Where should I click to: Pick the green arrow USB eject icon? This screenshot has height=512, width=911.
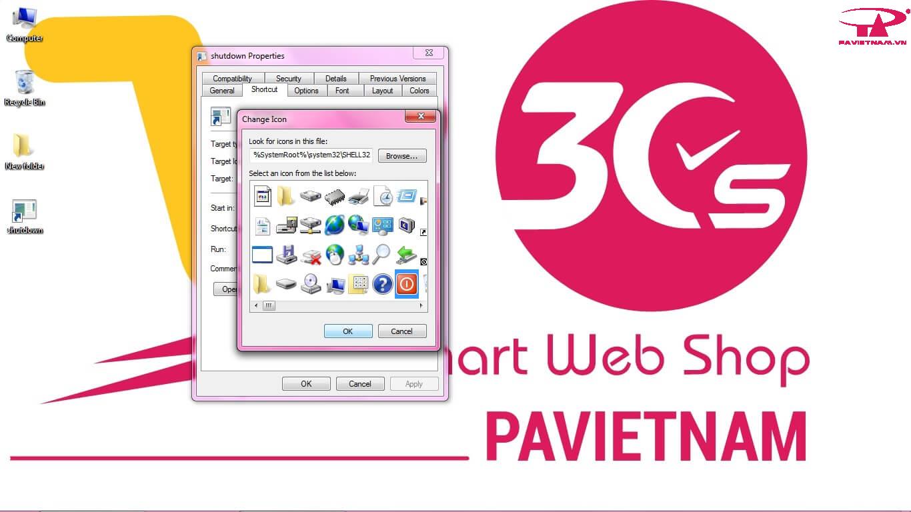tap(406, 254)
